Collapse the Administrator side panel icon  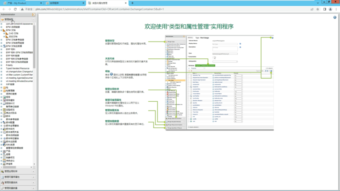click(x=34, y=15)
